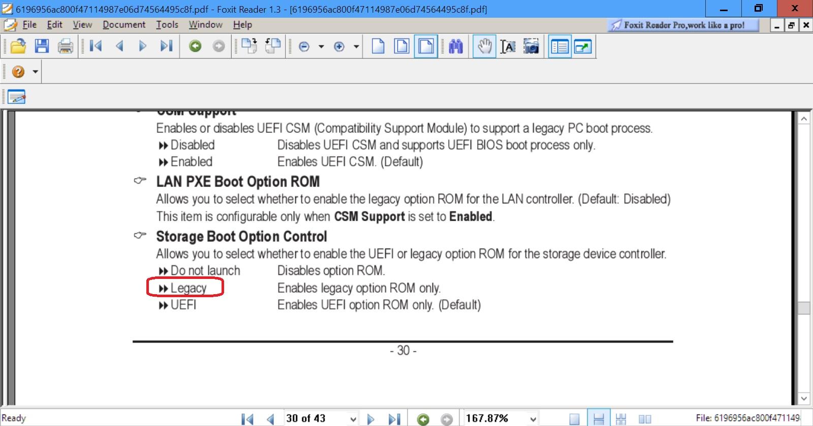Go to next page in the status bar
This screenshot has width=813, height=426.
click(x=371, y=419)
